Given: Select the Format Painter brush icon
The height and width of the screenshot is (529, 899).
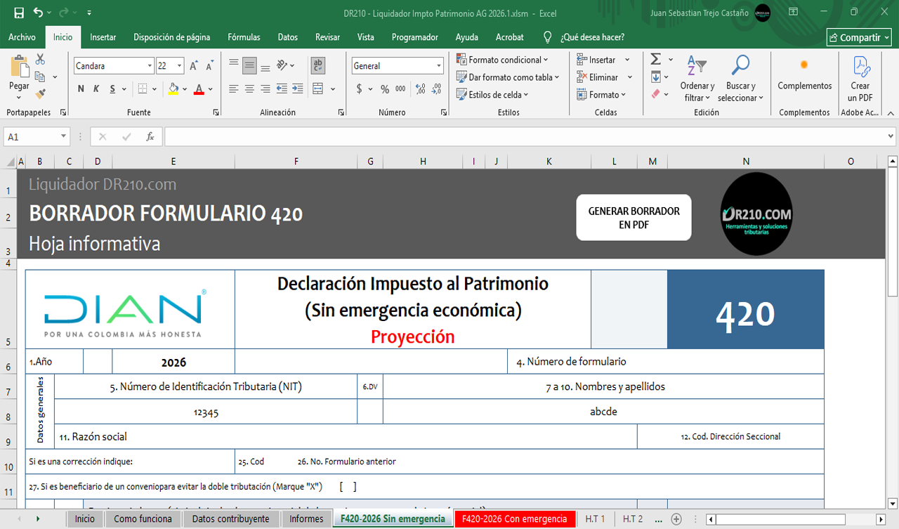Looking at the screenshot, I should (x=40, y=93).
